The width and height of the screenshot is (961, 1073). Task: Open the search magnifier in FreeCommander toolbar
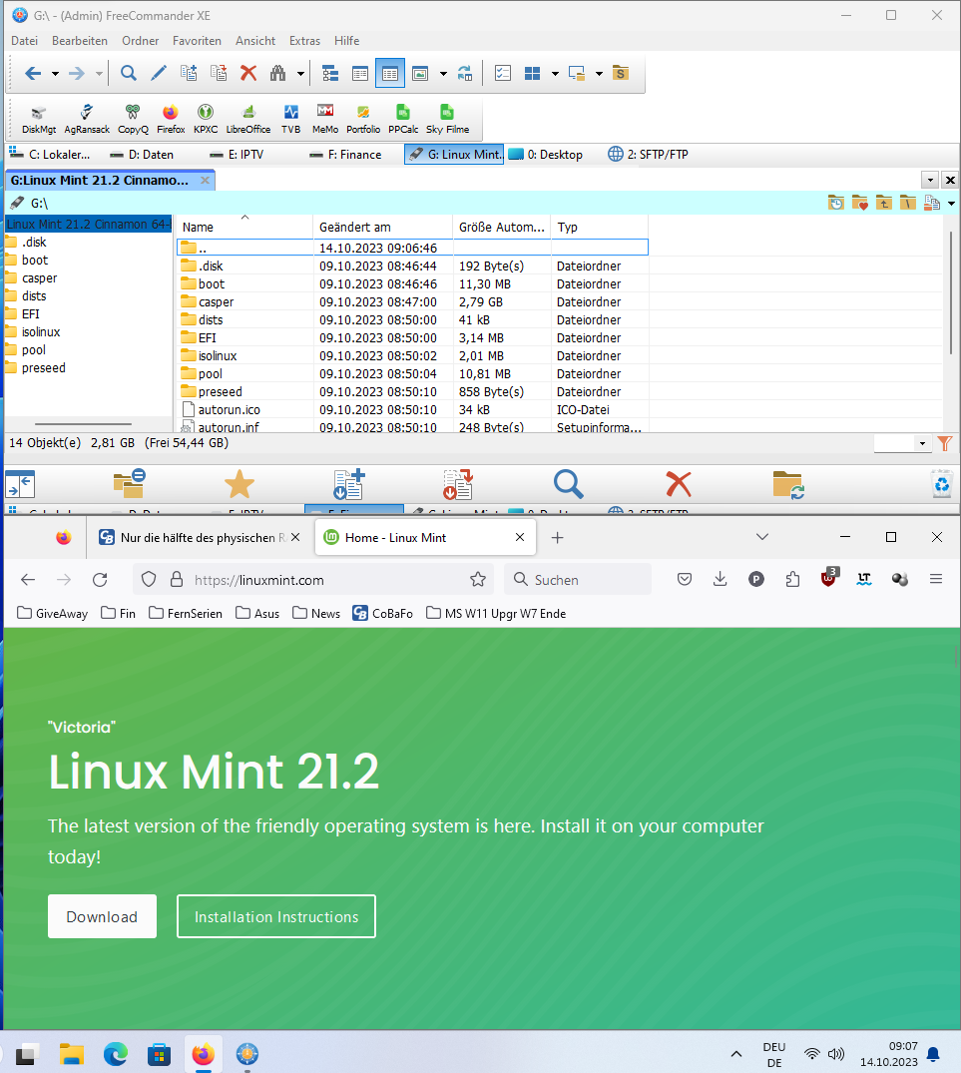[128, 73]
